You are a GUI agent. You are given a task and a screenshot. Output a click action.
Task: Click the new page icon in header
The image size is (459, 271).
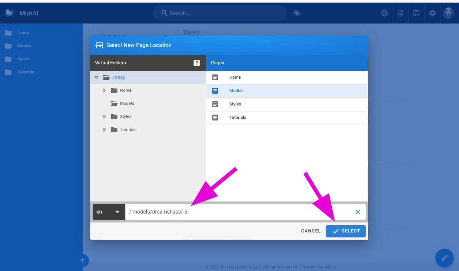coord(416,13)
